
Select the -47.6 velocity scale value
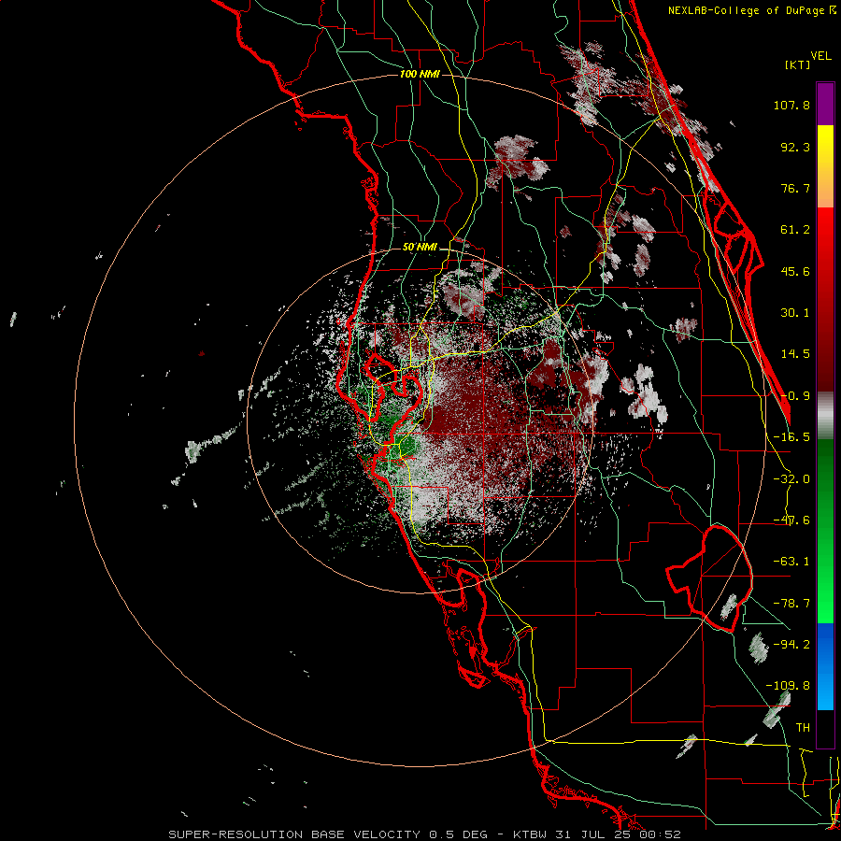point(791,520)
